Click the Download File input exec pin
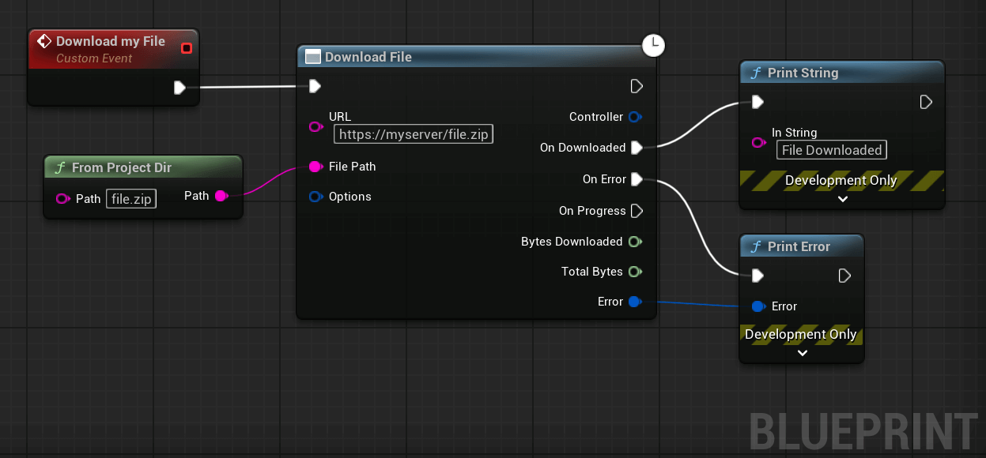The height and width of the screenshot is (458, 986). pyautogui.click(x=315, y=85)
